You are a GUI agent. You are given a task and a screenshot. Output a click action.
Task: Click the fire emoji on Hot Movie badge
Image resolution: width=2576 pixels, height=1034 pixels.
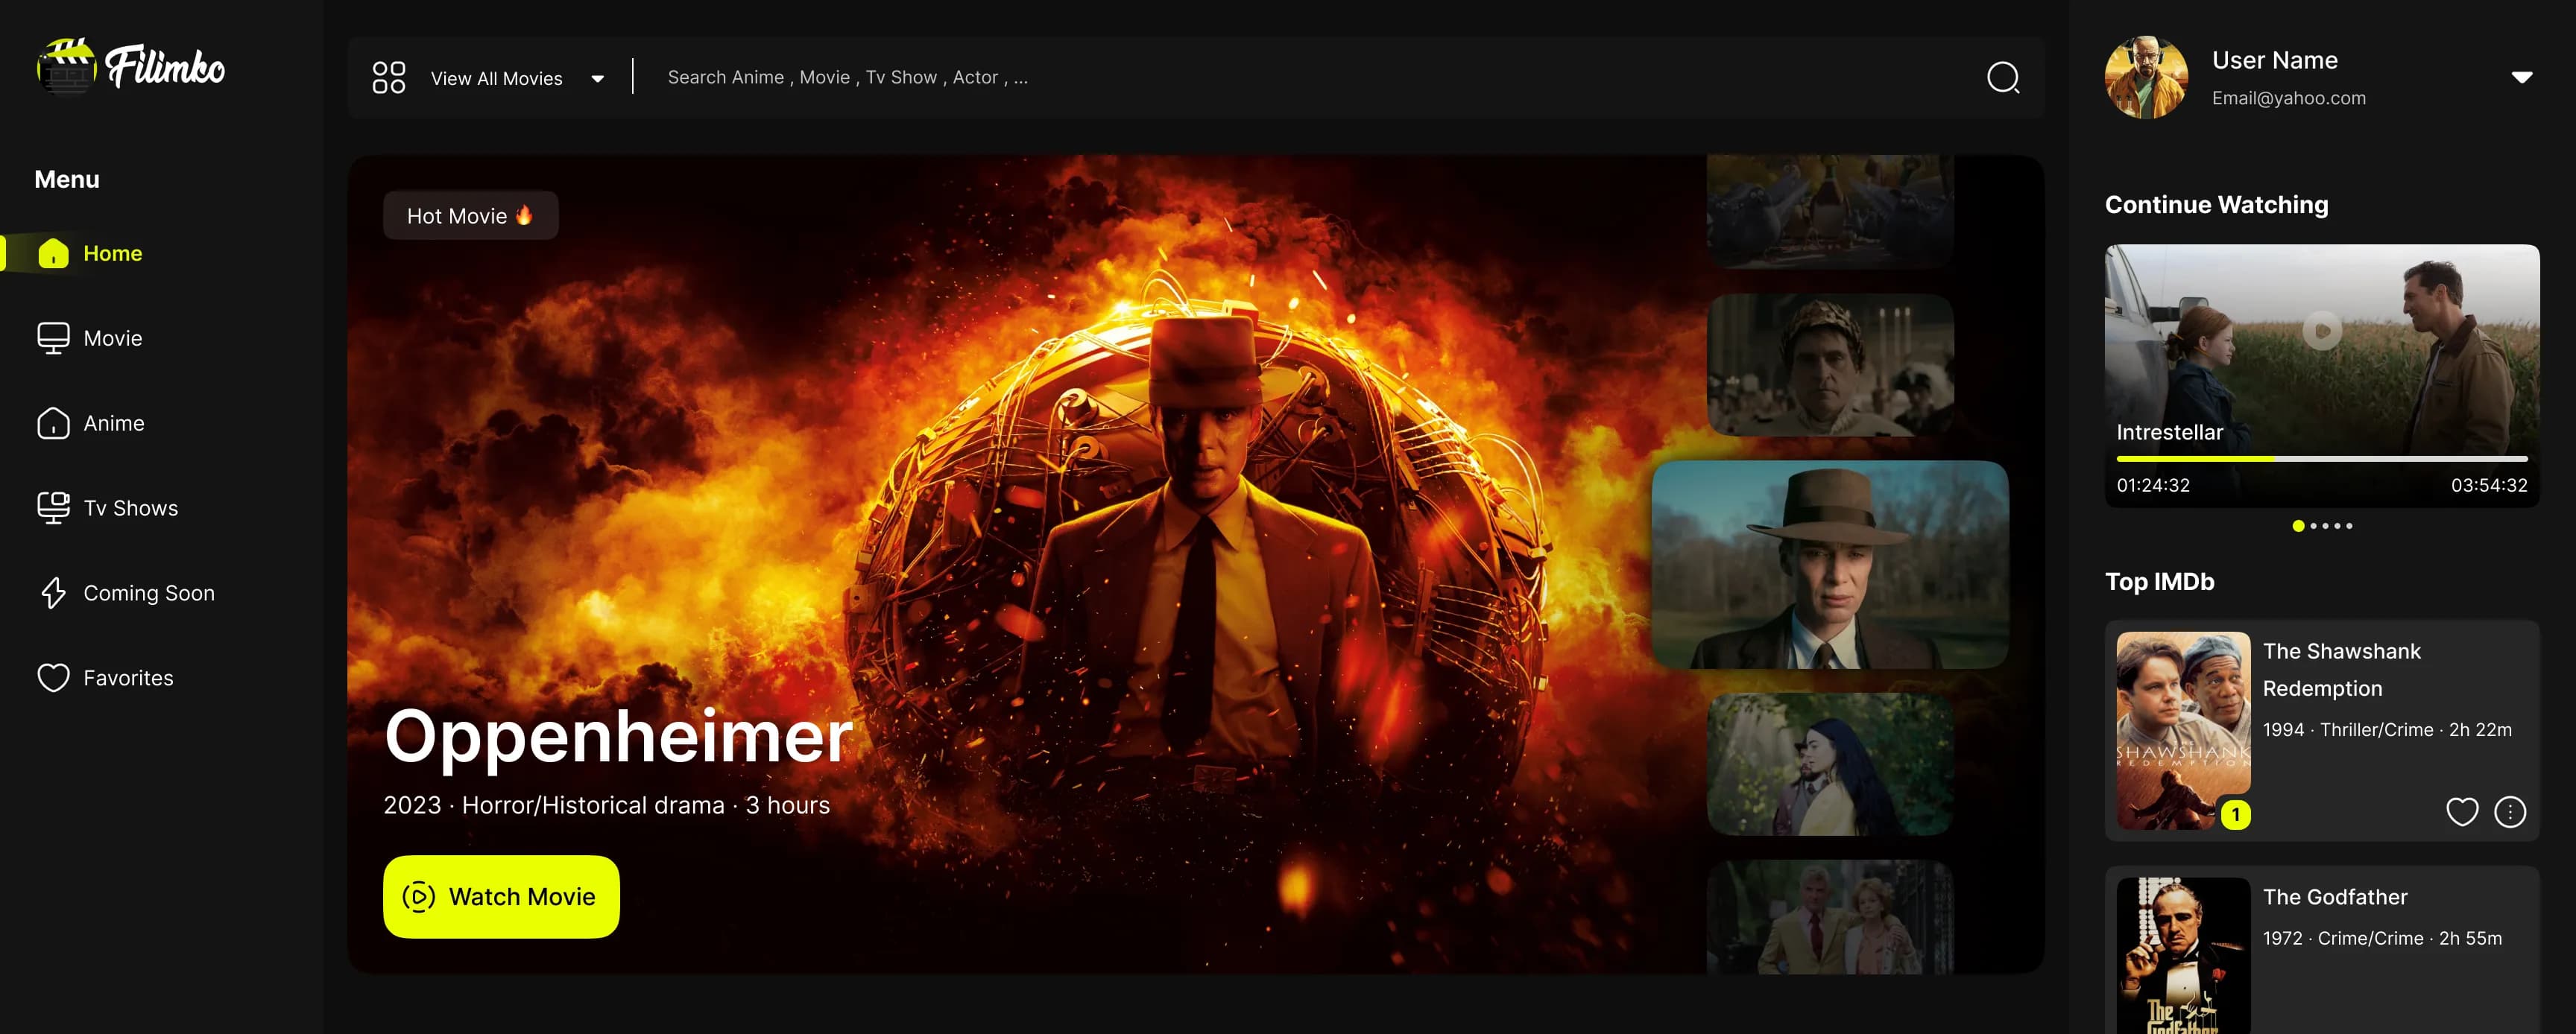(524, 215)
